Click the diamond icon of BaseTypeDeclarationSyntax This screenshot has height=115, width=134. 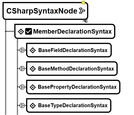point(33,106)
